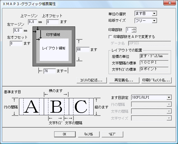Image resolution: width=178 pixels, height=144 pixels.
Task: Click the 文字間隔の標準 value 10CPI
Action: 154,63
